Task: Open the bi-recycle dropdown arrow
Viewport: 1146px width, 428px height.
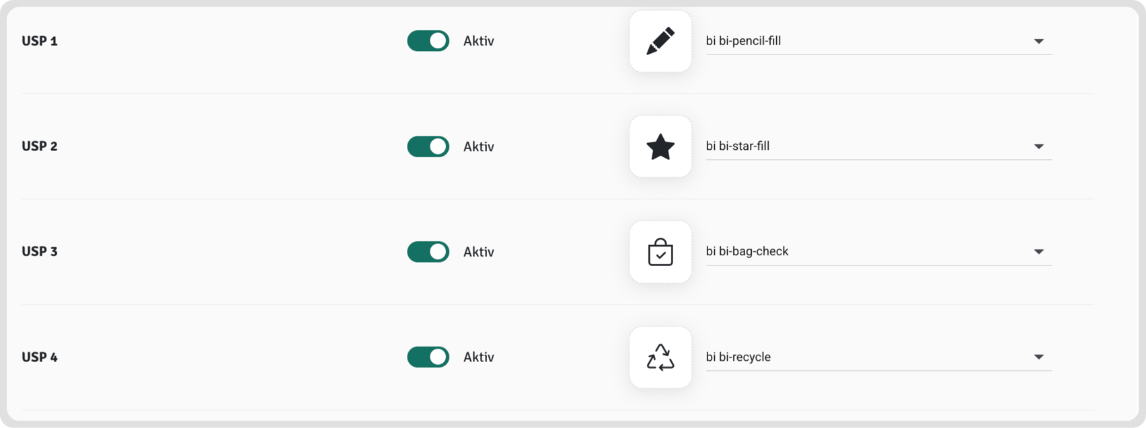Action: click(x=1038, y=357)
